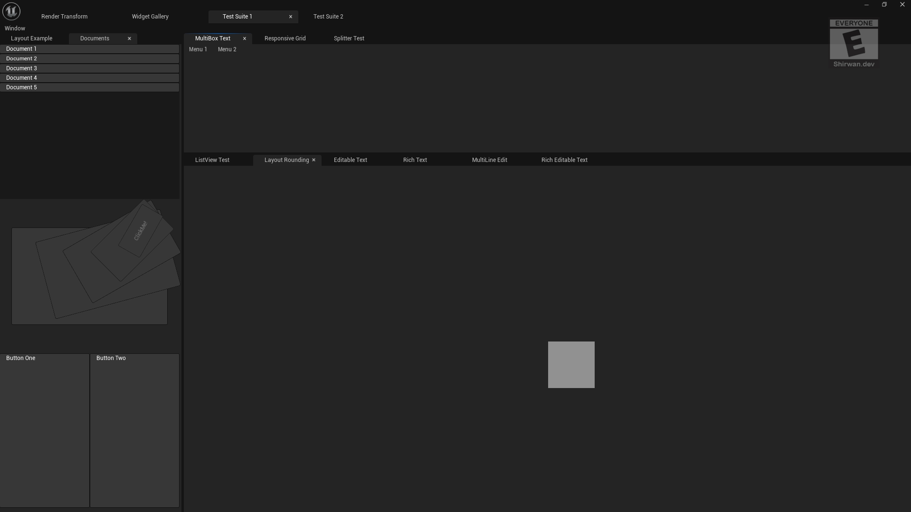Open Document 3
The image size is (911, 512).
pyautogui.click(x=89, y=68)
